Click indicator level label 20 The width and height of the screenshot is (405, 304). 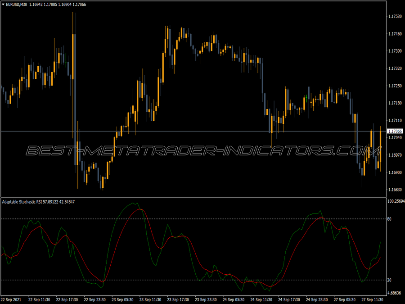tap(389, 280)
